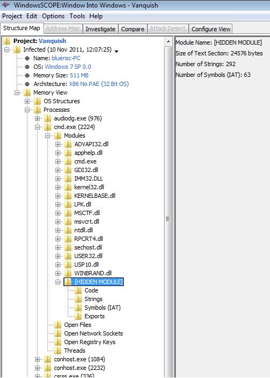The image size is (270, 378).
Task: Open the Configure View tab
Action: pyautogui.click(x=211, y=29)
